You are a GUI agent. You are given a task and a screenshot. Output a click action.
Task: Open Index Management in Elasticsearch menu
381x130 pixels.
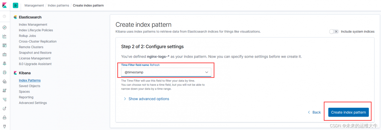33,25
